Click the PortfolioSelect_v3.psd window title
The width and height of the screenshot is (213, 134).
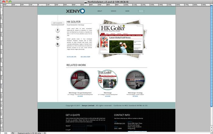click(x=108, y=2)
